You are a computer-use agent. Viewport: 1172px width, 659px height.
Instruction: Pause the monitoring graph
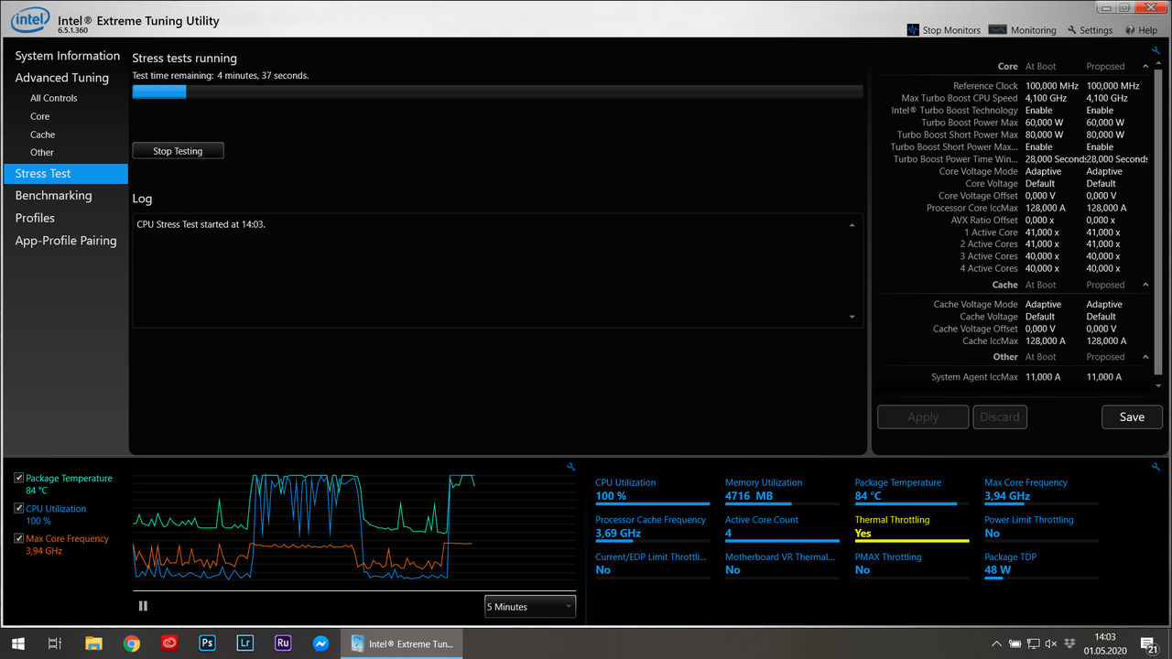(143, 606)
